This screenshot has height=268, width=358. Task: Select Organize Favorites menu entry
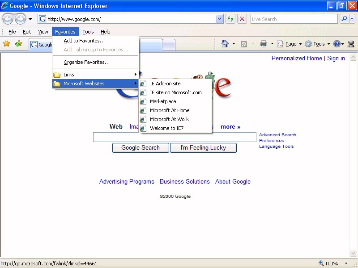tap(86, 62)
